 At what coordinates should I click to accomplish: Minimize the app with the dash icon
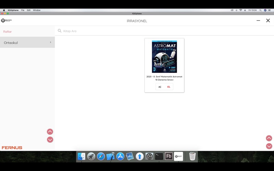(x=258, y=21)
